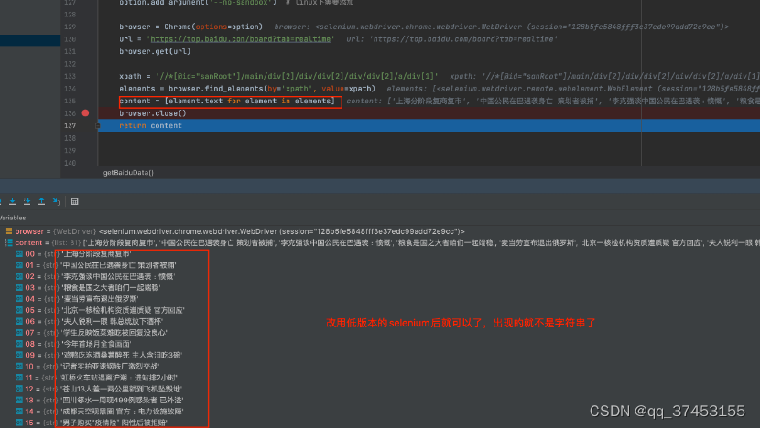Screen dimensions: 760x428
Task: Click the fold marker on line 137
Action: [x=97, y=126]
